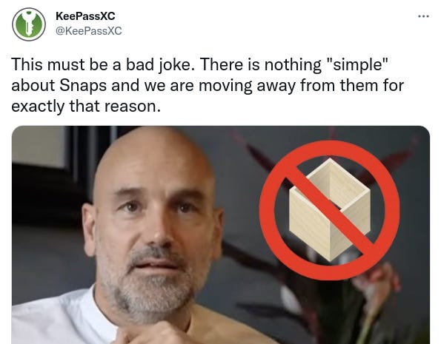The height and width of the screenshot is (344, 441).
Task: Click the wooden box icon in image
Action: pos(329,209)
